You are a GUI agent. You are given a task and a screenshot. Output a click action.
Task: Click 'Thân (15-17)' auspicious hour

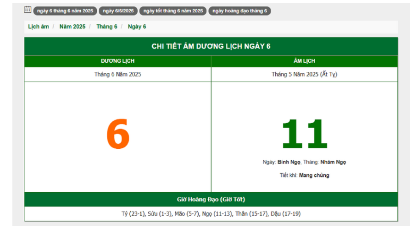[252, 214]
